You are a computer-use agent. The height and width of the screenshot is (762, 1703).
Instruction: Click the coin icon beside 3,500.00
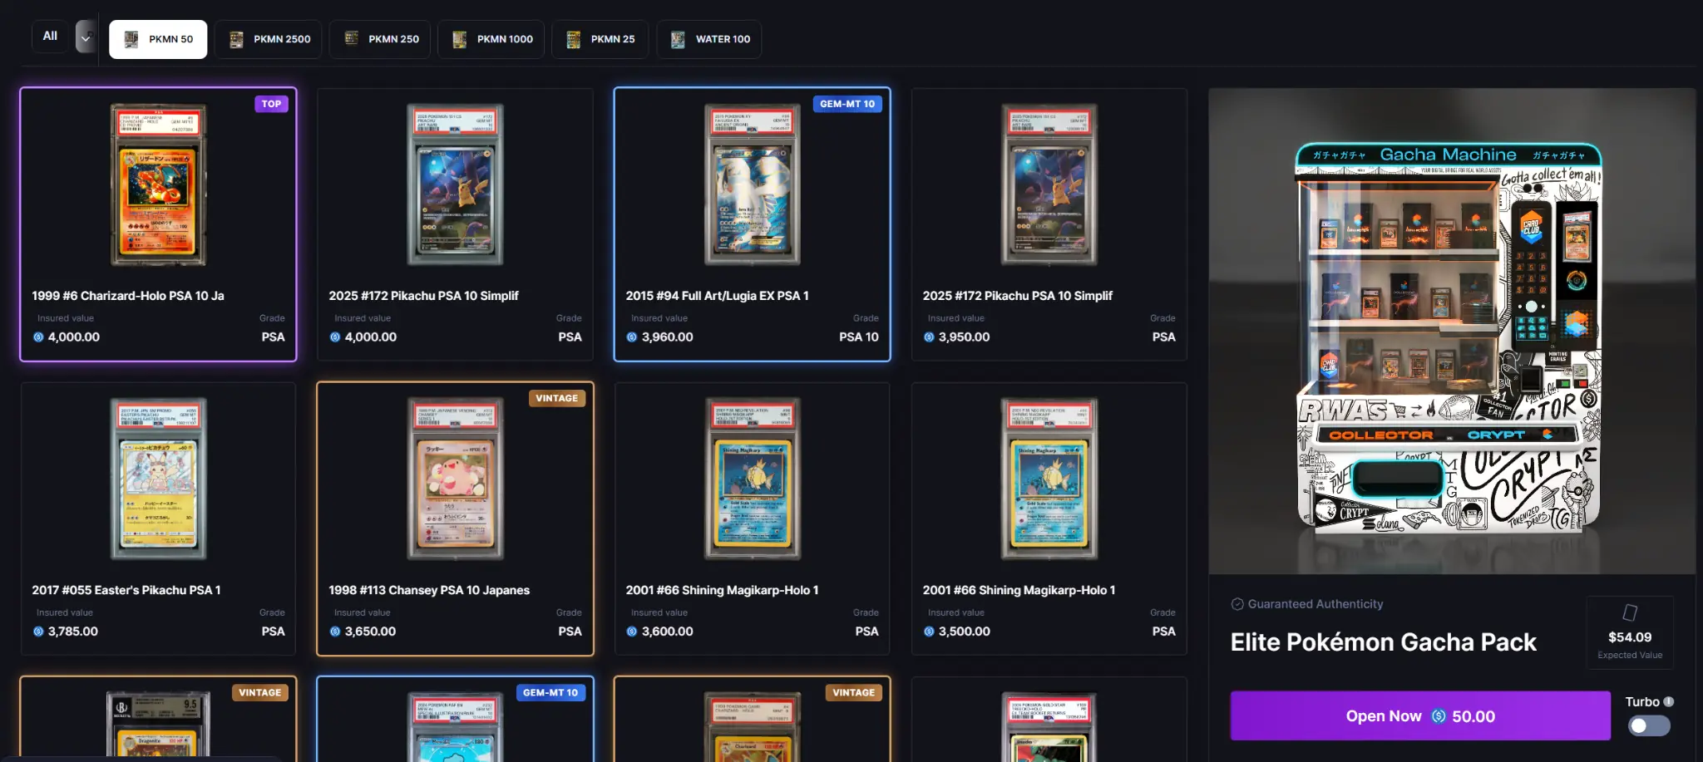point(929,632)
